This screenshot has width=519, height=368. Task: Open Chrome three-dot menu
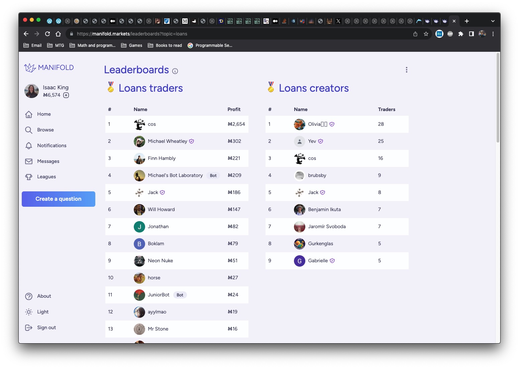[x=493, y=34]
